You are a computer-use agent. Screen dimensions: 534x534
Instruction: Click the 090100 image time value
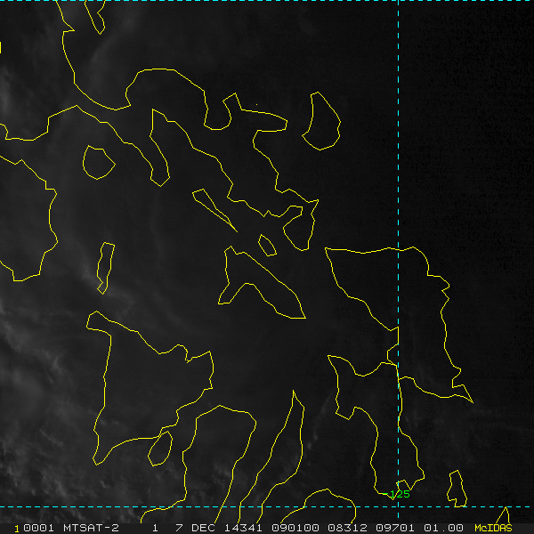click(295, 528)
